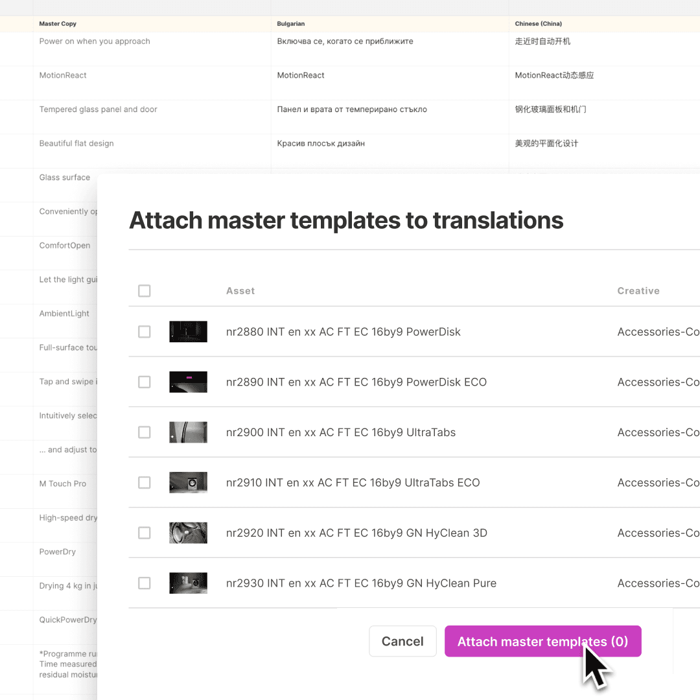Select the Master Copy column header

(58, 23)
